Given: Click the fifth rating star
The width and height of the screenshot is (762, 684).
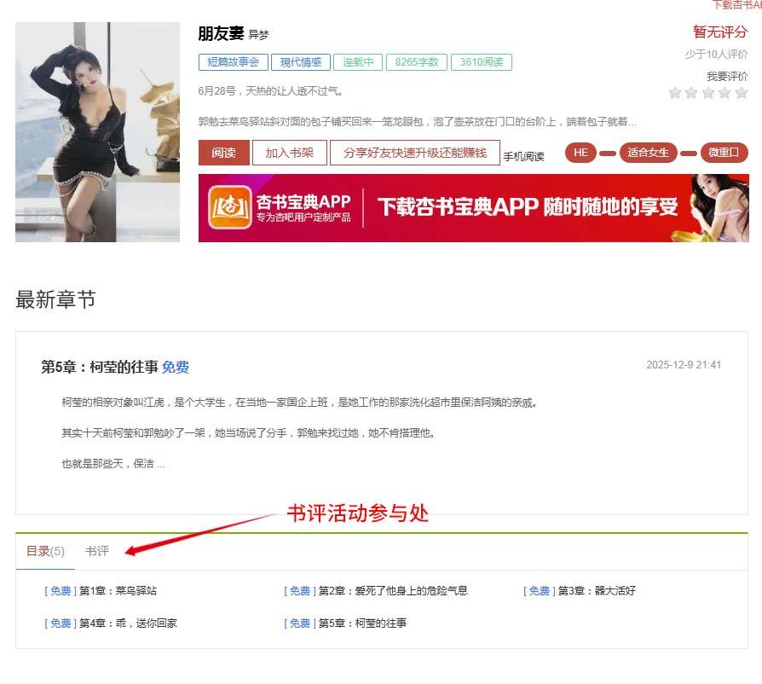Looking at the screenshot, I should point(741,93).
